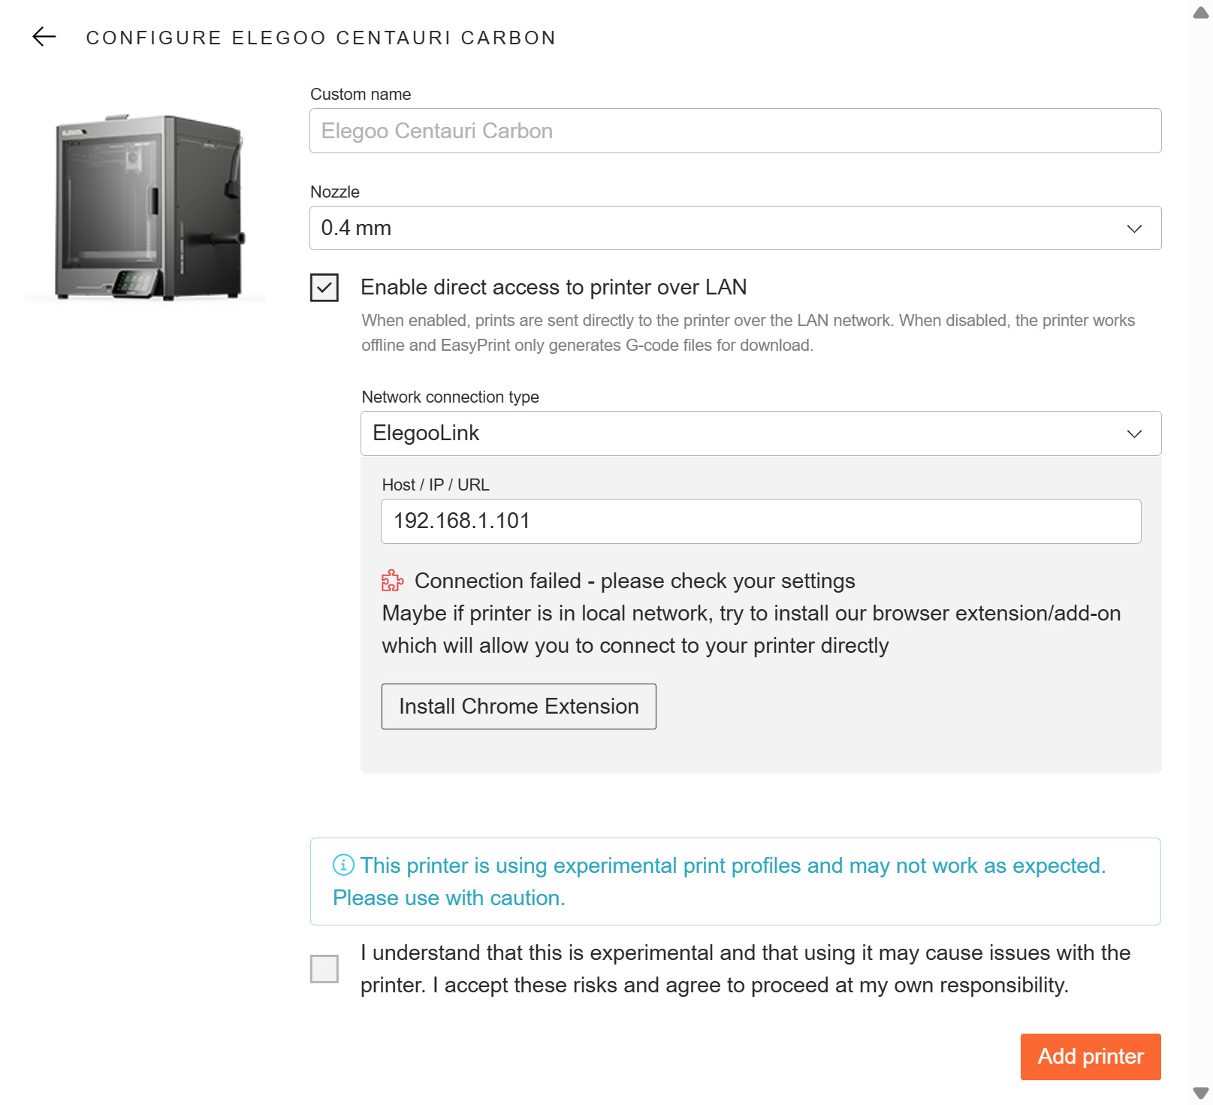Image resolution: width=1213 pixels, height=1105 pixels.
Task: Click the ElegooLink dropdown chevron arrow
Action: pyautogui.click(x=1134, y=433)
